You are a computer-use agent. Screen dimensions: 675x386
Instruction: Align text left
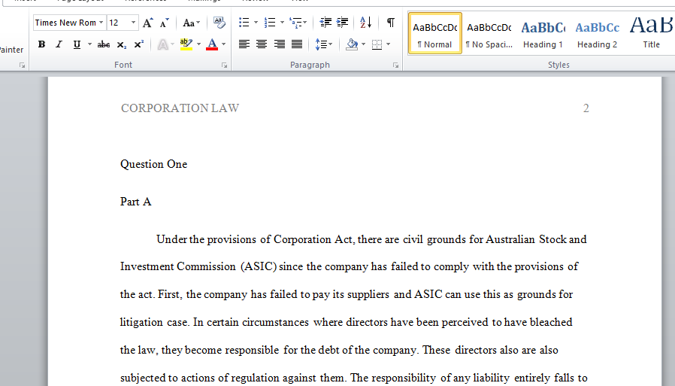[244, 44]
